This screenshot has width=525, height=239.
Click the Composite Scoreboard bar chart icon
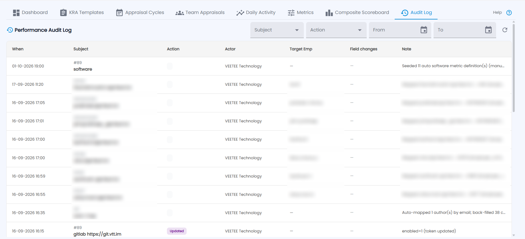[x=329, y=13]
